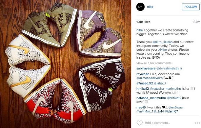Open the @nitro_licious mention in caption
This screenshot has width=201, height=128.
click(162, 42)
